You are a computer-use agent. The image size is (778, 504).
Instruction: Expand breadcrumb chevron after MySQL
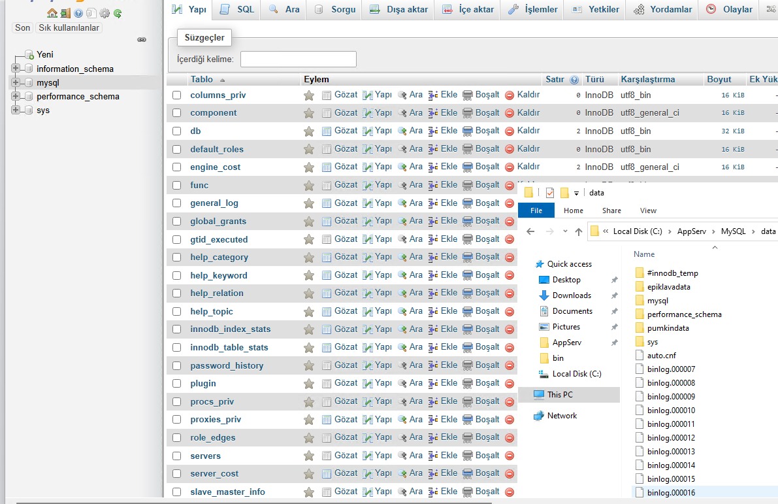[x=753, y=231]
